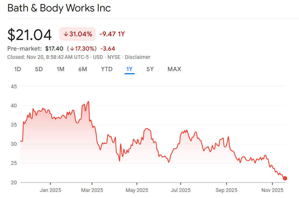Select the YTD range tab
The width and height of the screenshot is (299, 198).
[x=107, y=69]
